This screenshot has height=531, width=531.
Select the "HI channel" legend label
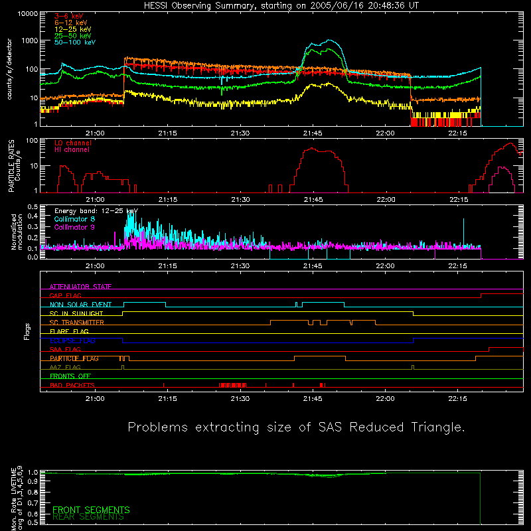72,150
